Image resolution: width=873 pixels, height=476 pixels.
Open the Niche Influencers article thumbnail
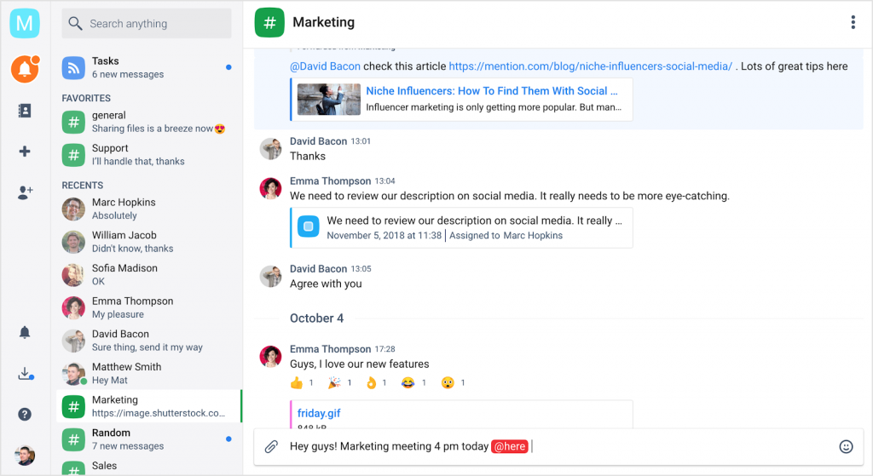[328, 99]
